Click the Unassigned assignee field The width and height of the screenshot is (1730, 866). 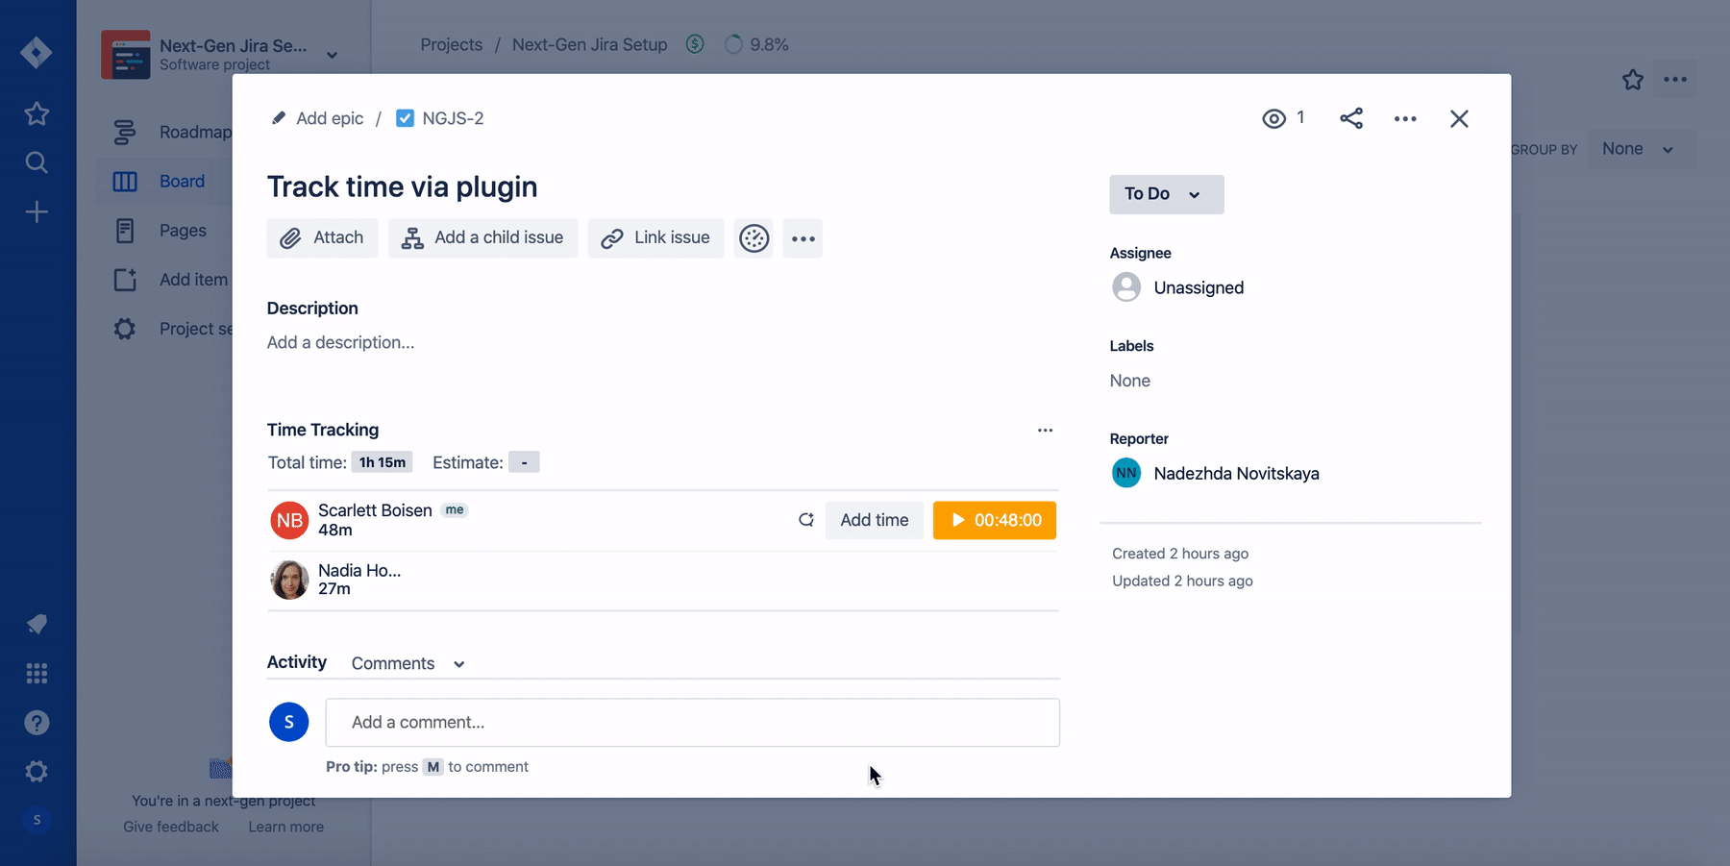pos(1198,287)
